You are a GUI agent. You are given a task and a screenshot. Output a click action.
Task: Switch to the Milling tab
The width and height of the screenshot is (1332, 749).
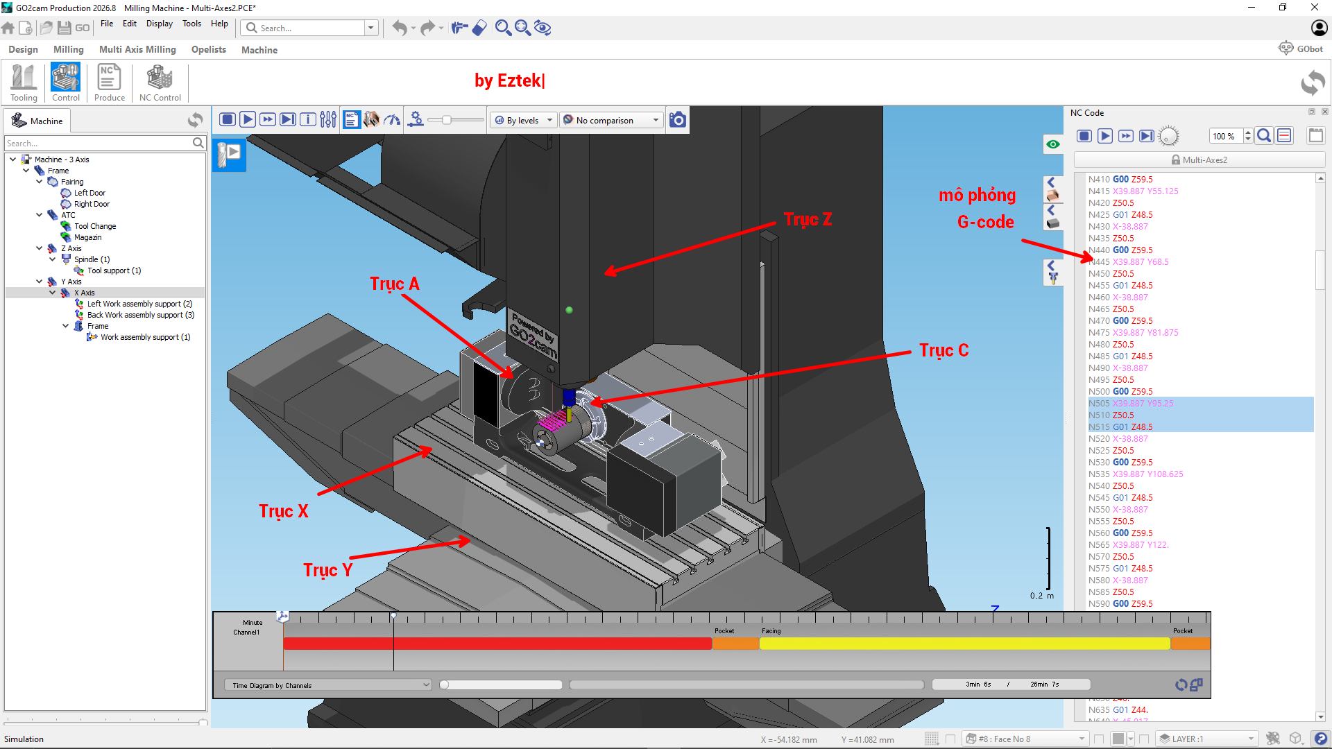point(69,49)
